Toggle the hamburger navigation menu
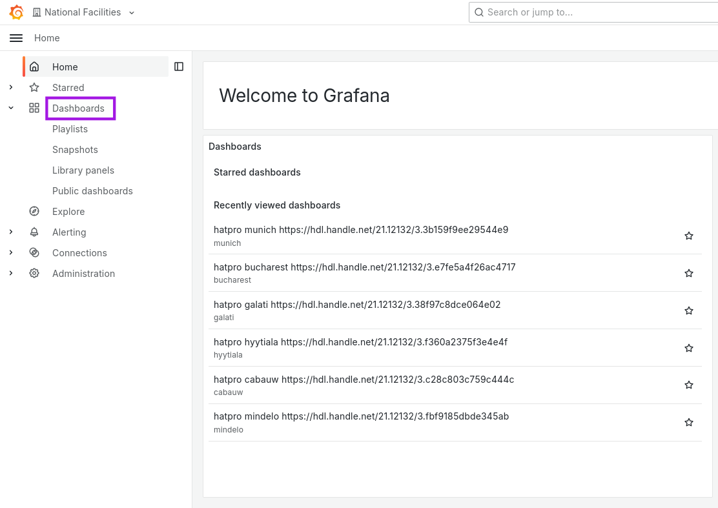This screenshot has height=508, width=718. pos(16,38)
